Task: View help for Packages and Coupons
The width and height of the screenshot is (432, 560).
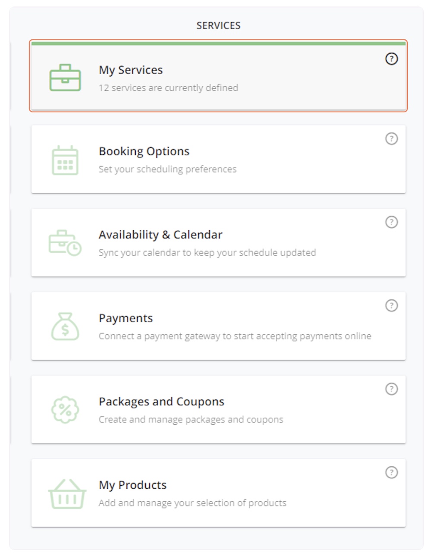Action: pyautogui.click(x=391, y=389)
